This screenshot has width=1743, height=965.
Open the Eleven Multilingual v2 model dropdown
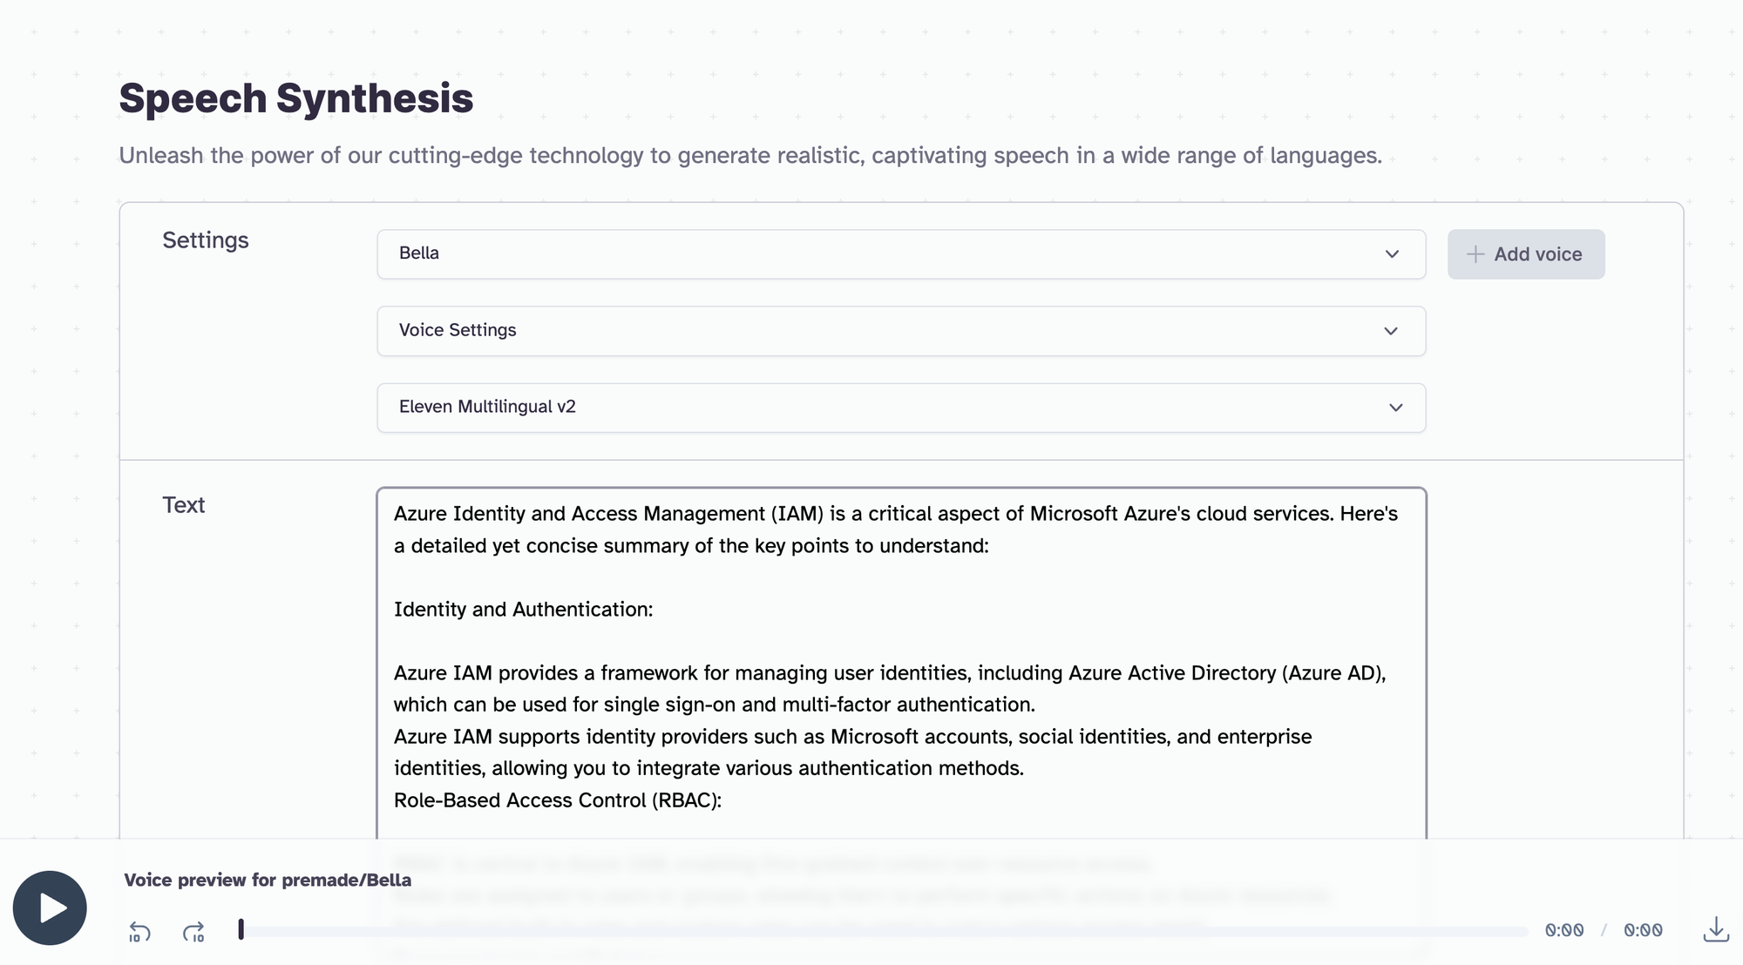(871, 408)
